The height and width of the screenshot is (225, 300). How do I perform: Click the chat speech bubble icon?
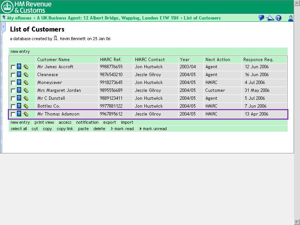tap(261, 18)
